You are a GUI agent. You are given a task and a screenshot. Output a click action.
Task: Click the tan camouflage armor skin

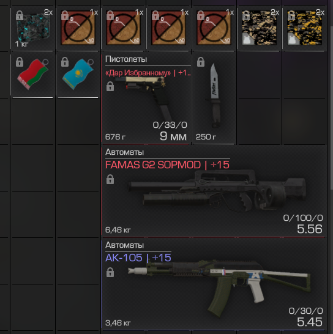point(259,29)
